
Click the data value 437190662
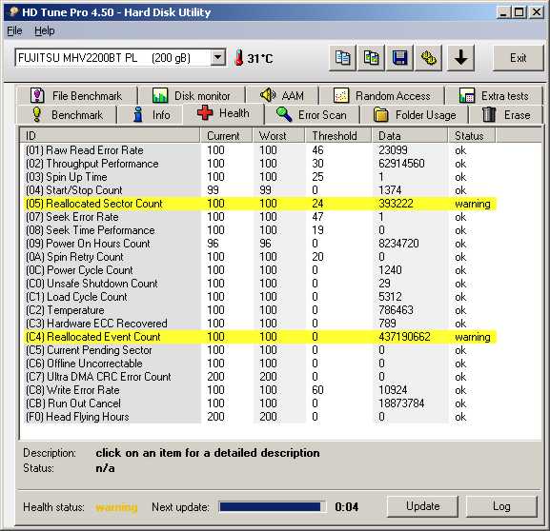click(404, 337)
